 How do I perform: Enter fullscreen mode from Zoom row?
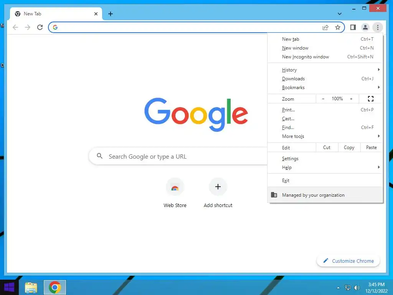click(371, 99)
